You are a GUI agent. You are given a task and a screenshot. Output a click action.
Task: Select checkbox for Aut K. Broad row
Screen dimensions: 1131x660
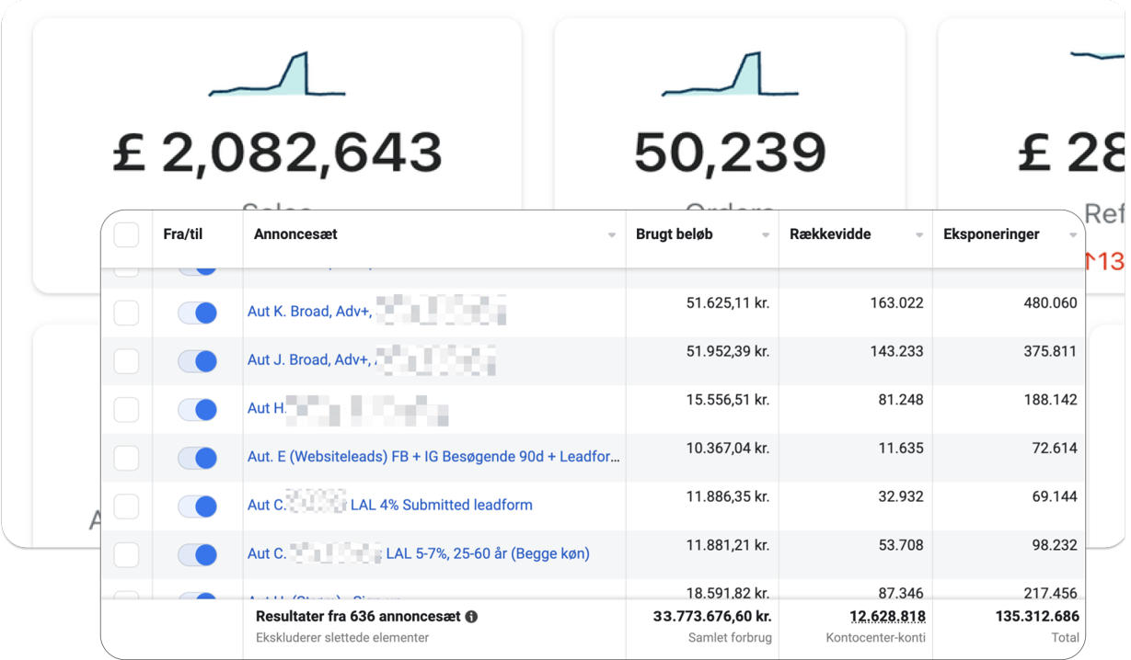coord(126,313)
